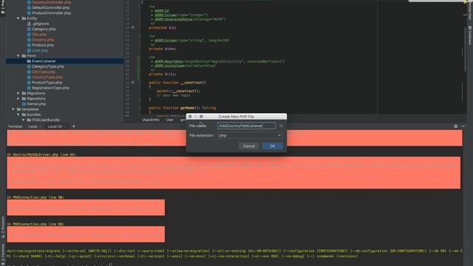Screen dimensions: 473x266
Task: Add a new terminal session with plus icon
Action: pos(74,126)
